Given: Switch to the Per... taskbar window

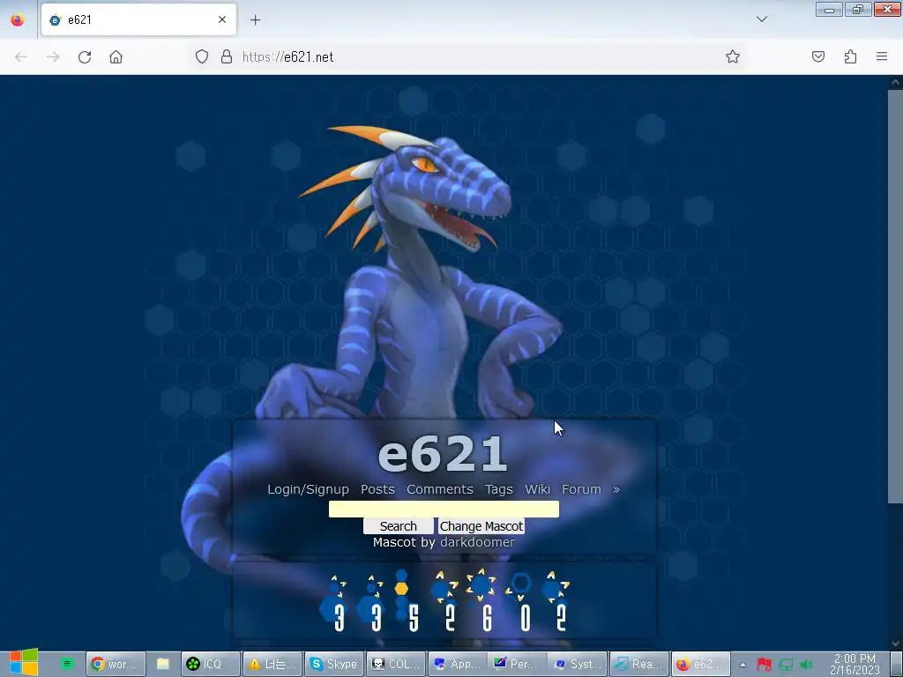Looking at the screenshot, I should [518, 665].
